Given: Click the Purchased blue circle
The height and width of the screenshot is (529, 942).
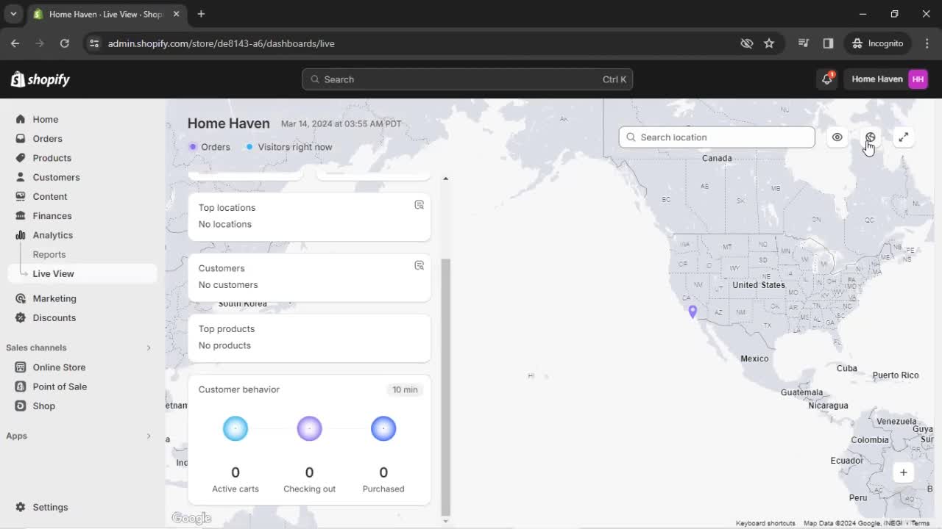Looking at the screenshot, I should [x=383, y=428].
